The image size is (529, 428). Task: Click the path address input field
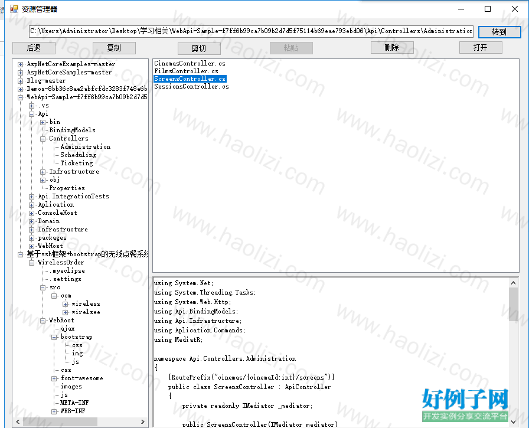coord(251,31)
